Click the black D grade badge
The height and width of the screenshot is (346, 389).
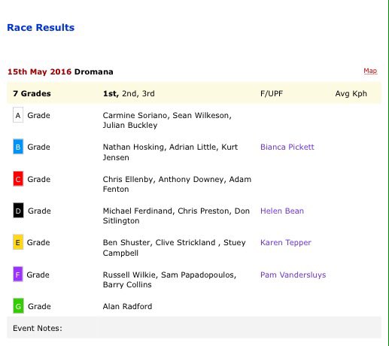pyautogui.click(x=18, y=211)
